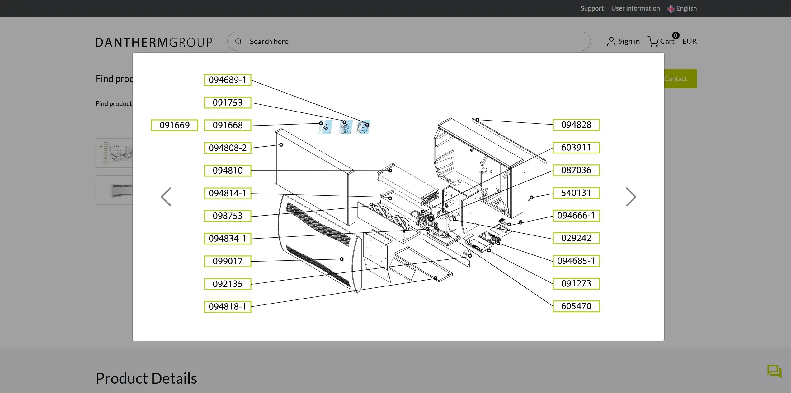Select the exploded diagram thumbnail

[x=114, y=153]
